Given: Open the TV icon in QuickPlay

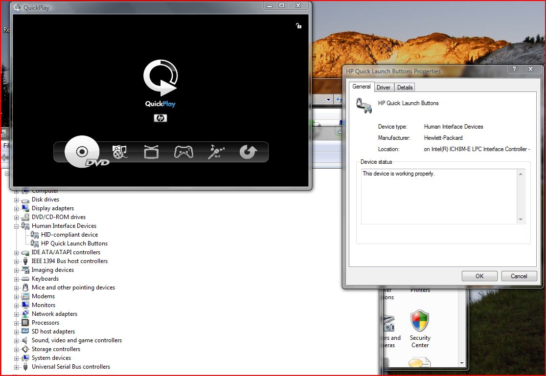Looking at the screenshot, I should pyautogui.click(x=151, y=152).
